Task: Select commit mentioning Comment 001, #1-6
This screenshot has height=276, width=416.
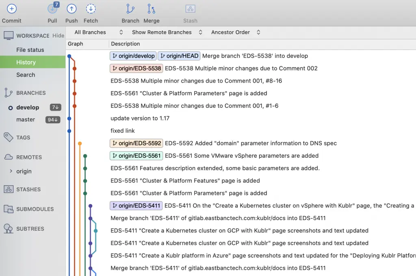Action: (x=195, y=106)
